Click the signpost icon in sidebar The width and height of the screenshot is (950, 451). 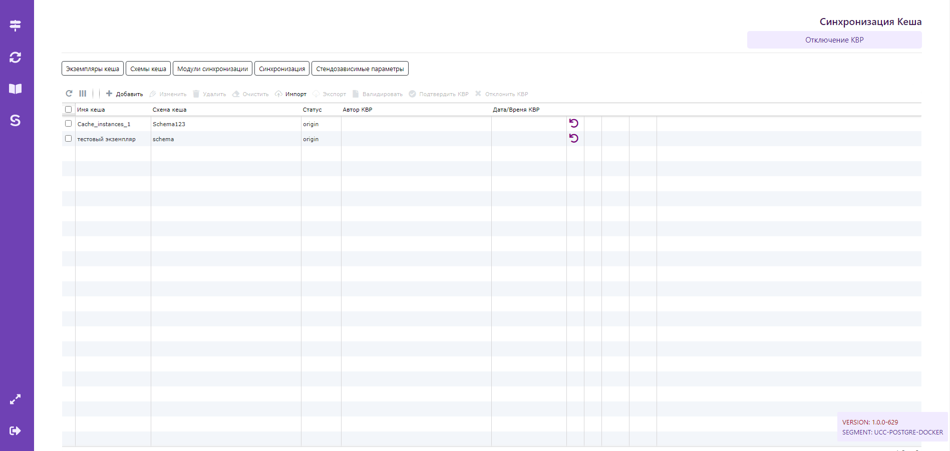click(x=16, y=25)
